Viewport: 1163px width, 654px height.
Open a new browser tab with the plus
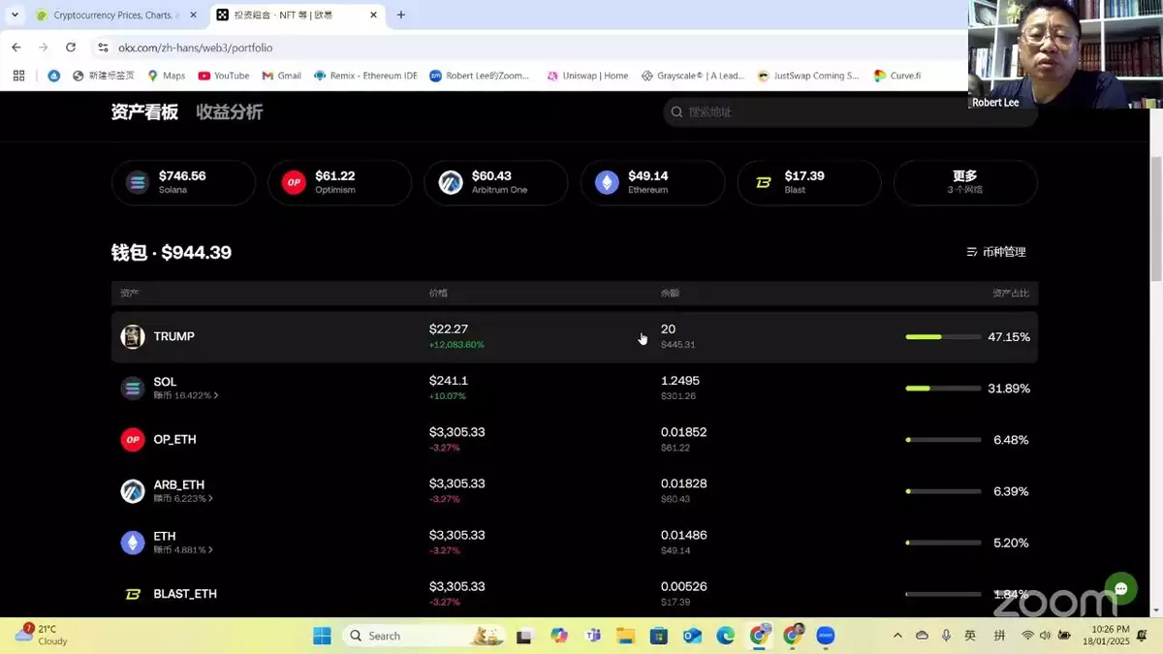click(401, 15)
